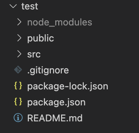Click the README.md blue info icon
The height and width of the screenshot is (133, 139).
pyautogui.click(x=18, y=118)
